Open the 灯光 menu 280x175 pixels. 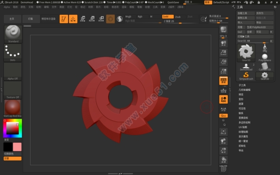click(69, 7)
